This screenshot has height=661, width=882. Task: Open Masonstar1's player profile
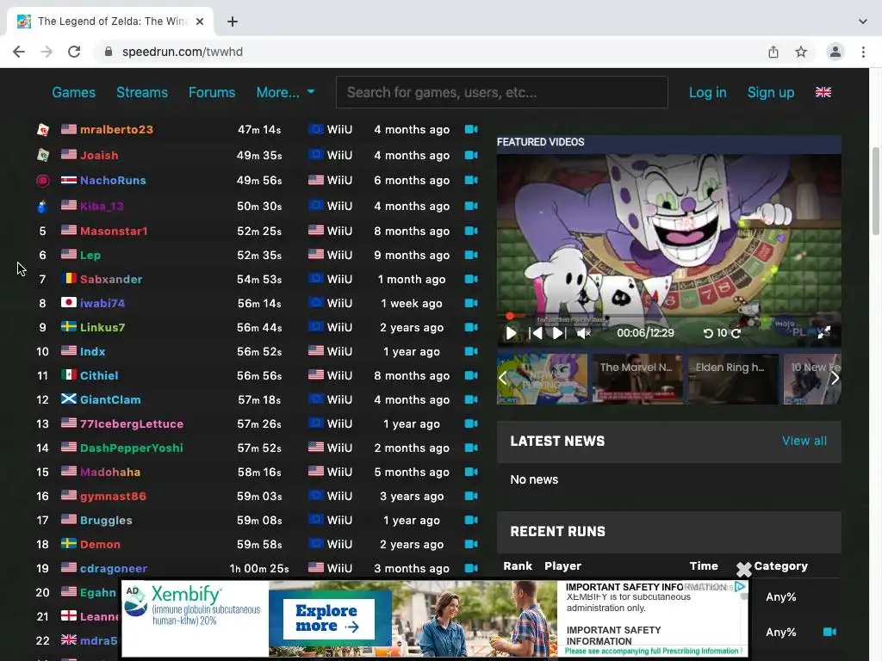pos(114,231)
